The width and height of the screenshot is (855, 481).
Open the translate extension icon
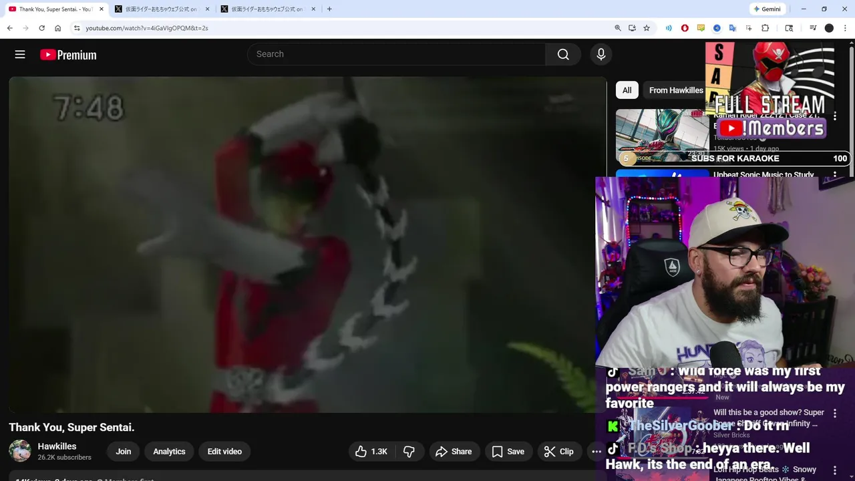[733, 28]
